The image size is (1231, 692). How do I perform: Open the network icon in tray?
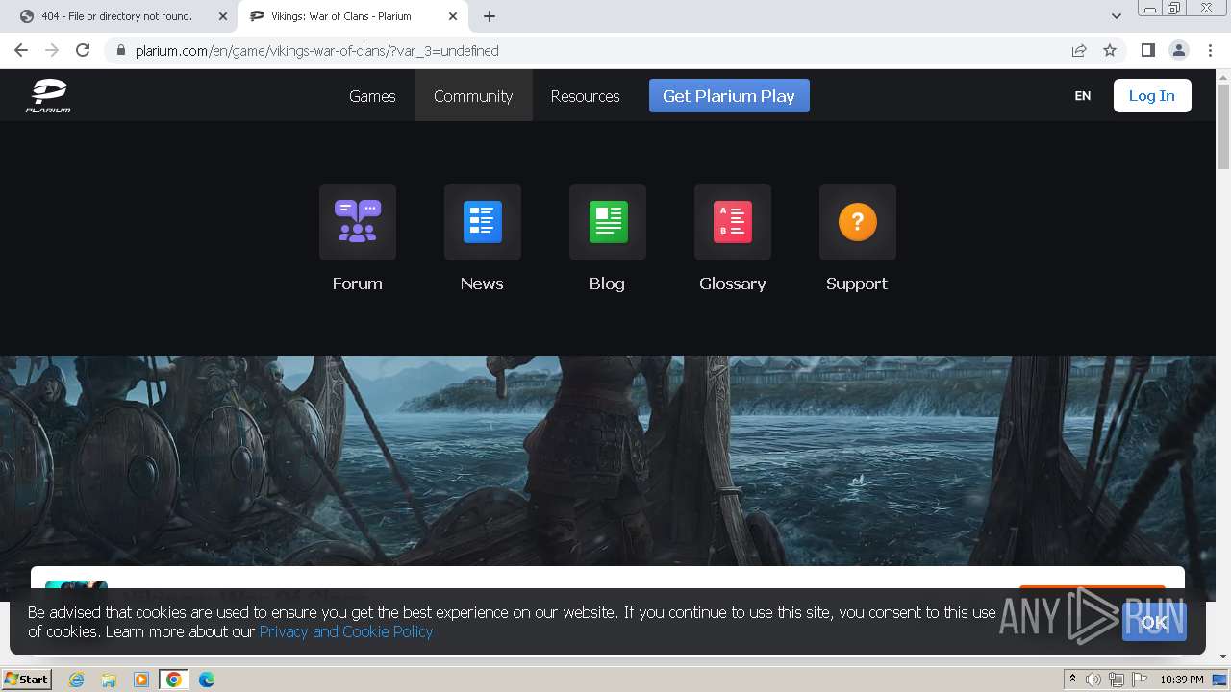[x=1116, y=680]
